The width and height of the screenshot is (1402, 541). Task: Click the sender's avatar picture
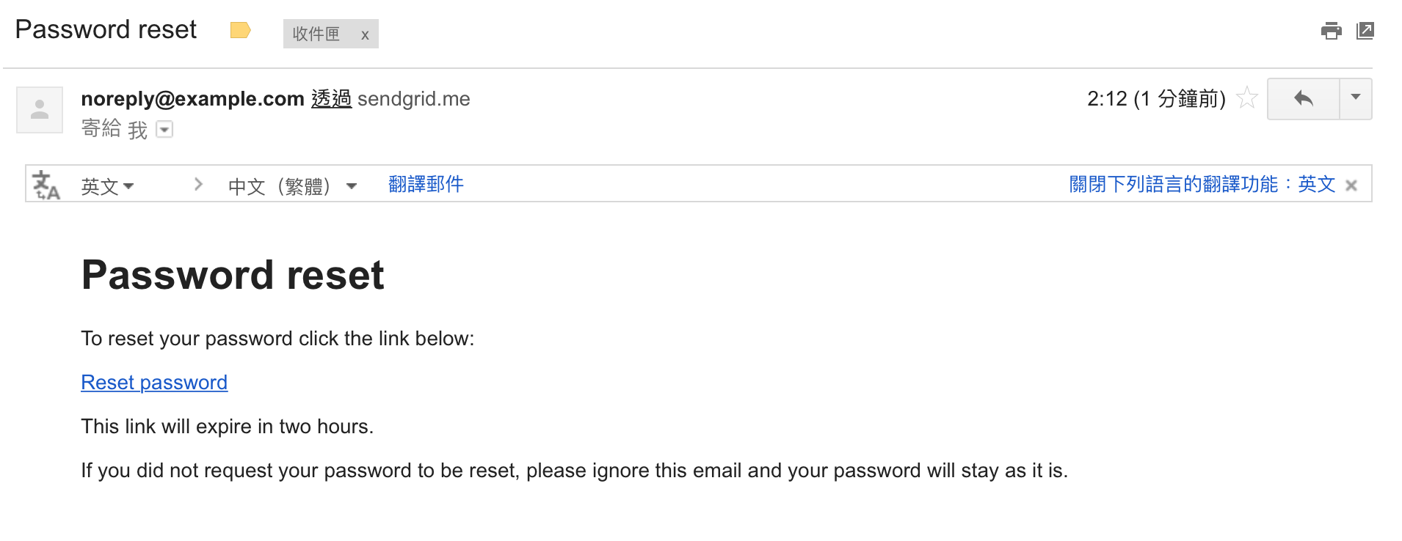point(40,110)
